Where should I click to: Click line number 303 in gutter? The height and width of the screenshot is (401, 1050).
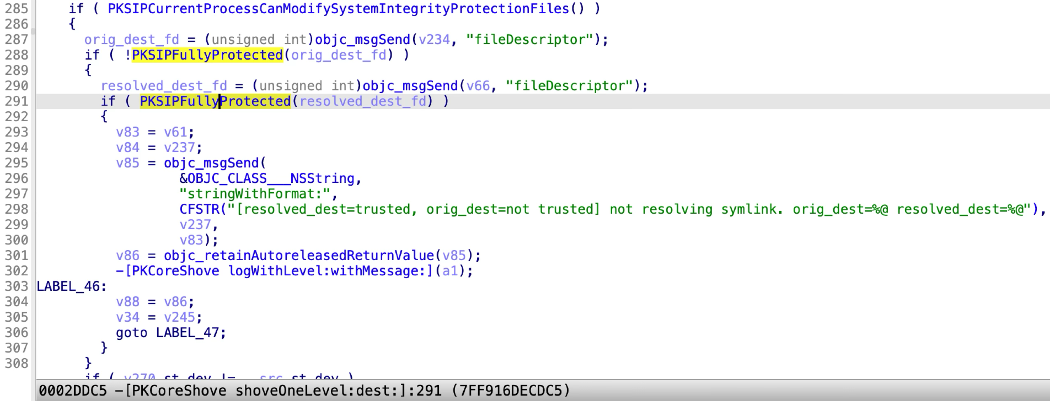[17, 286]
